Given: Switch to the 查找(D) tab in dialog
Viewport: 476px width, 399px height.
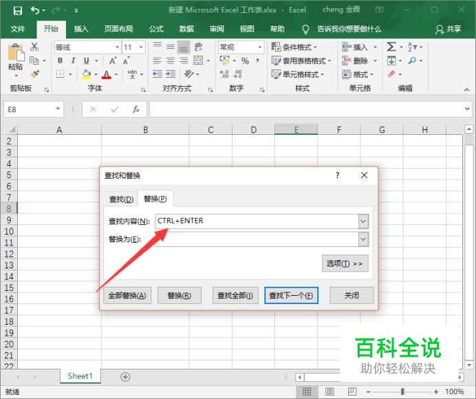Looking at the screenshot, I should coord(121,199).
